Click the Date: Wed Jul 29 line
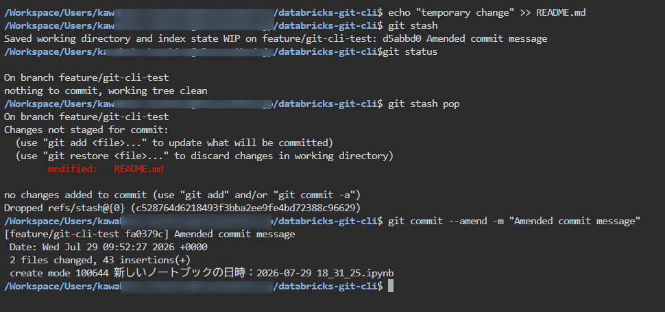The height and width of the screenshot is (312, 665). point(108,247)
